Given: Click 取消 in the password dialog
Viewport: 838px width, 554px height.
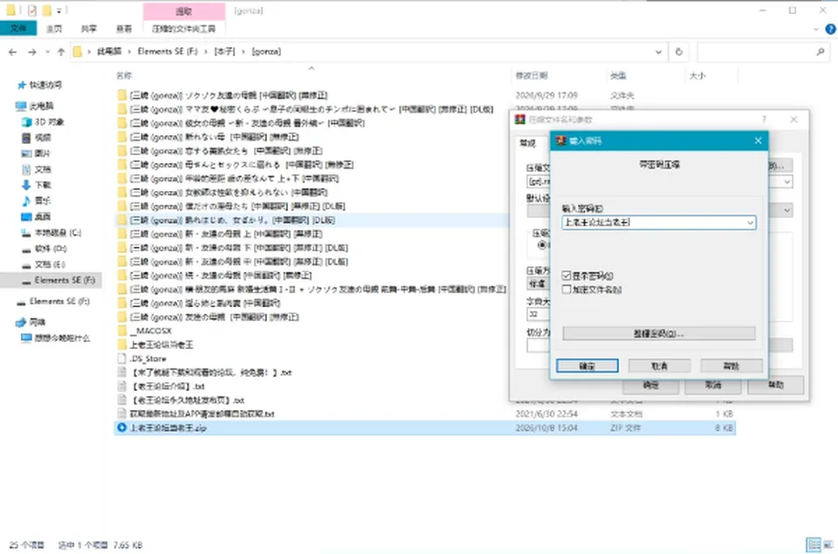Looking at the screenshot, I should pos(659,366).
